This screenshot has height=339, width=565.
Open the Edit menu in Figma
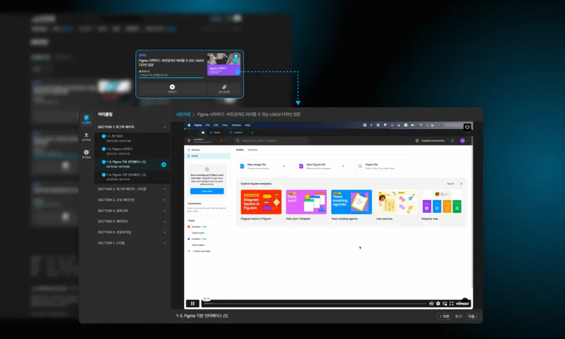tap(216, 125)
